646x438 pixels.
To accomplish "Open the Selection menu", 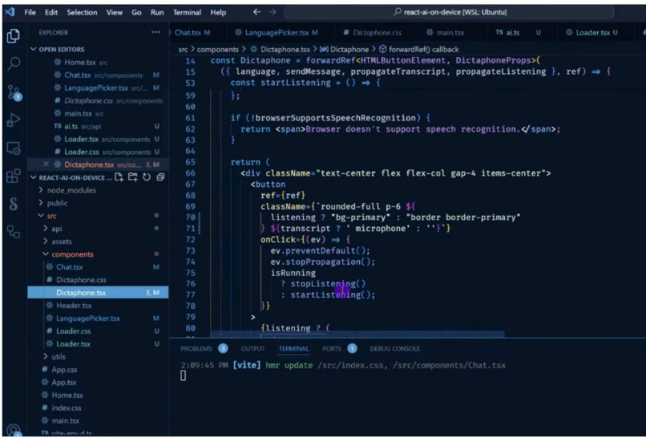I will pos(82,12).
